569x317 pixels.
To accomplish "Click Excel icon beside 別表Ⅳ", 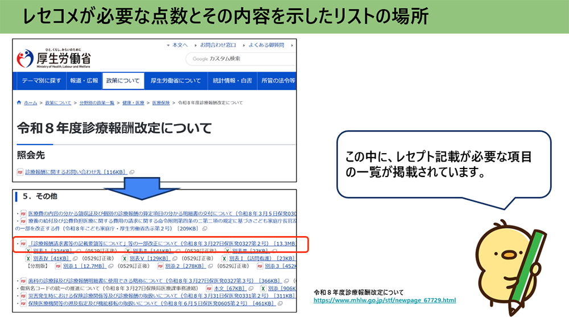I will tap(28, 258).
